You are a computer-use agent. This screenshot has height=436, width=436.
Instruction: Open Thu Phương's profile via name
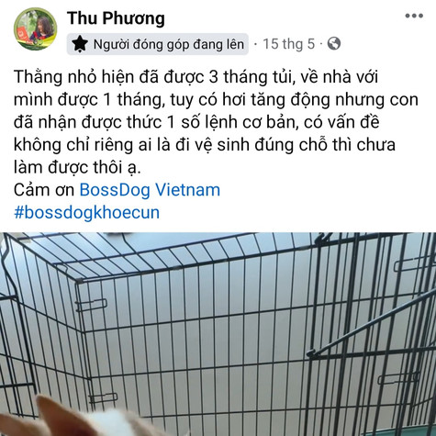click(x=116, y=17)
